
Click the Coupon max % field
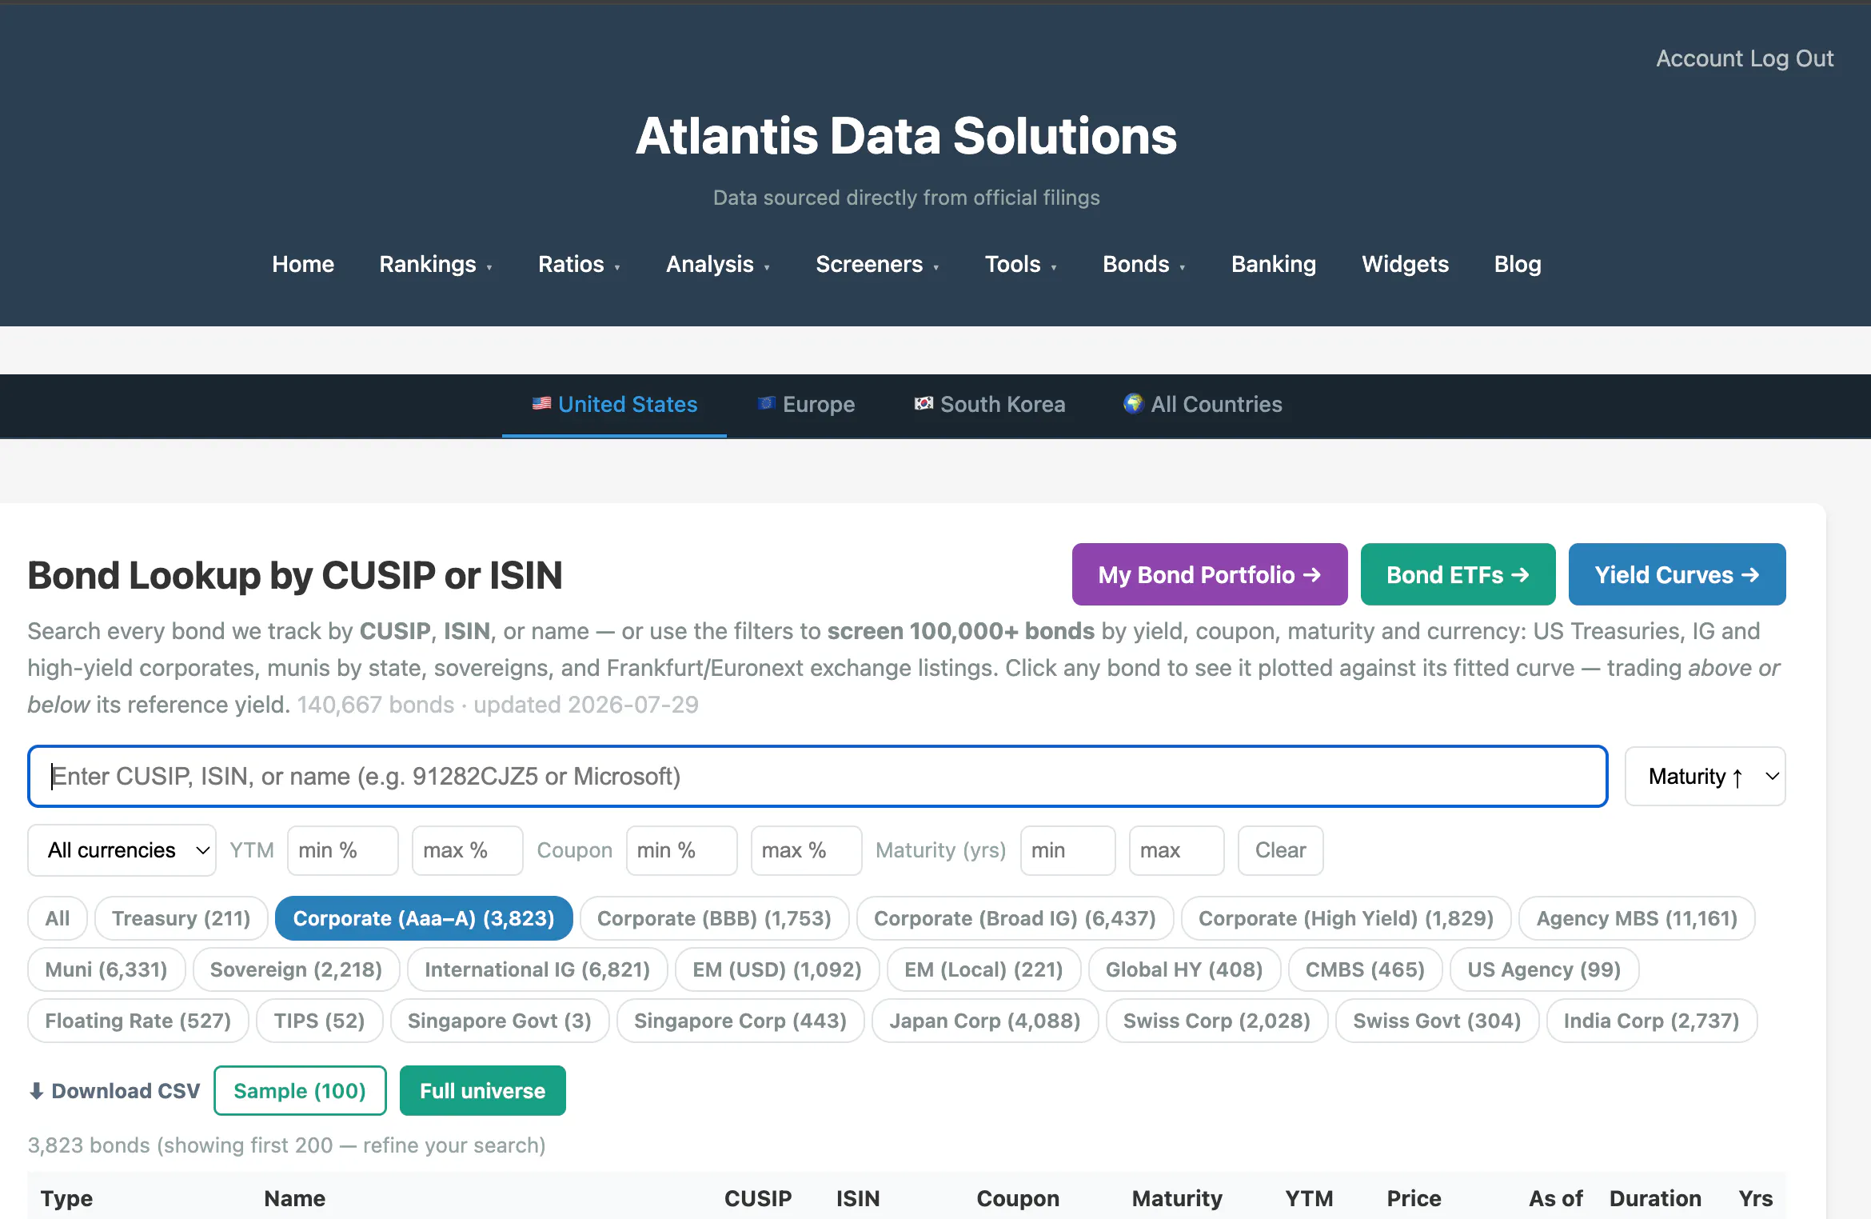[806, 850]
